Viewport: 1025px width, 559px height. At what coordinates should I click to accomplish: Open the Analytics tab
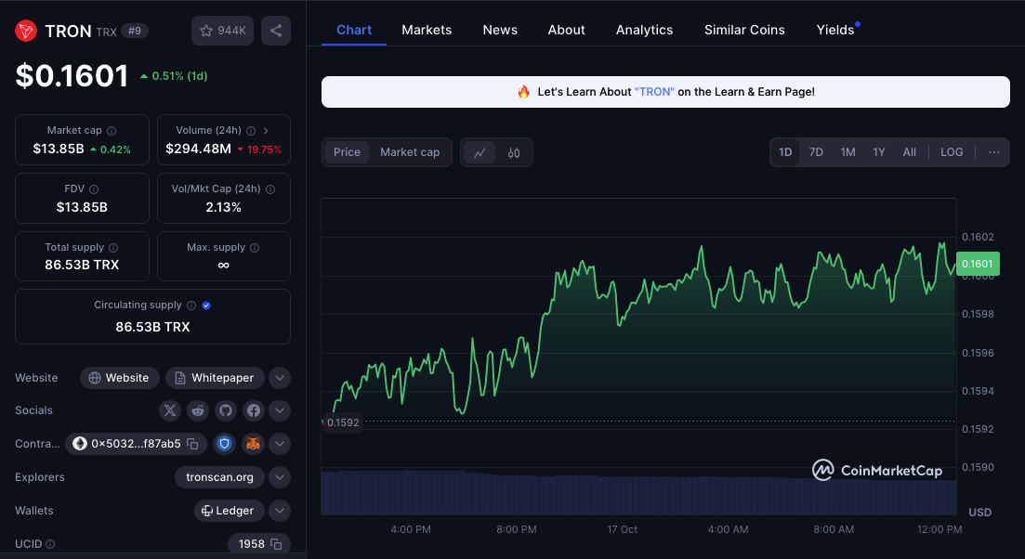(645, 30)
